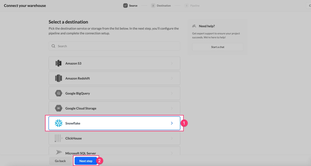311x166 pixels.
Task: Click the destination search field
Action: point(114,46)
